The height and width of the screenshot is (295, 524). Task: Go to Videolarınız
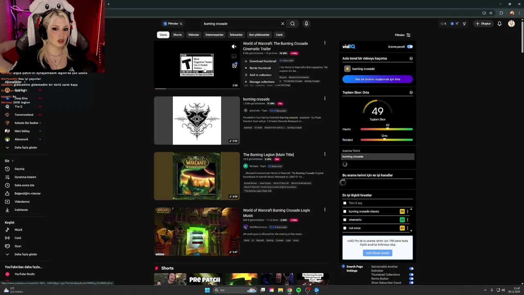click(22, 202)
